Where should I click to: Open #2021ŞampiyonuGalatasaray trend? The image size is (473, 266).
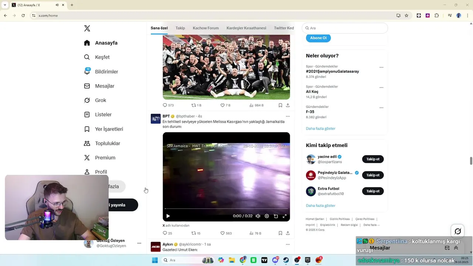point(333,71)
